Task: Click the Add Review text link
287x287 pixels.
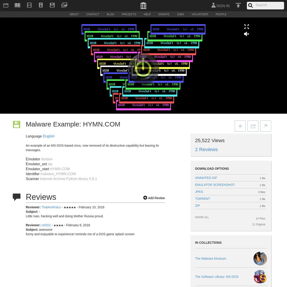Action: pyautogui.click(x=156, y=198)
